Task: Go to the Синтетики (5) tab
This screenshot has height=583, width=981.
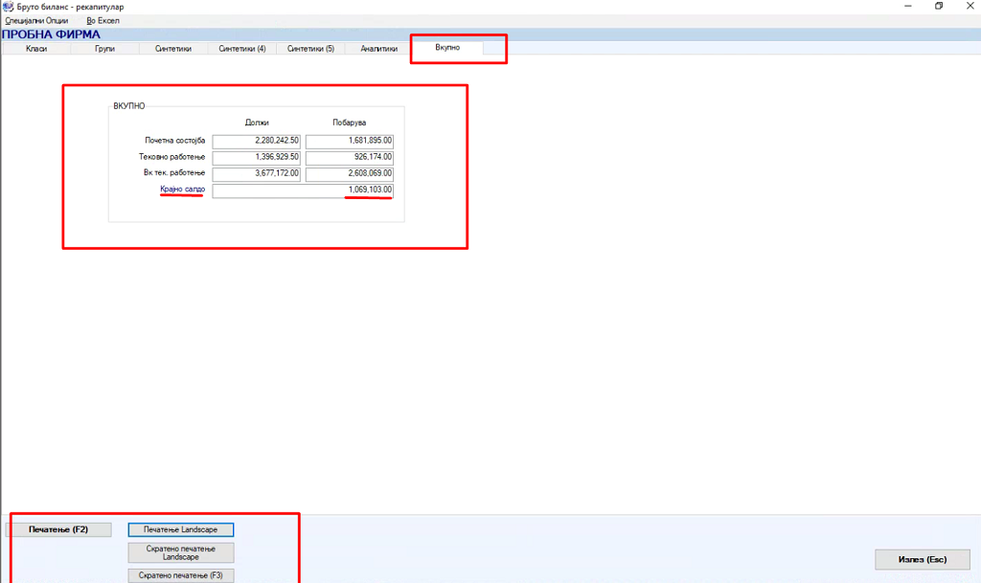Action: click(310, 48)
